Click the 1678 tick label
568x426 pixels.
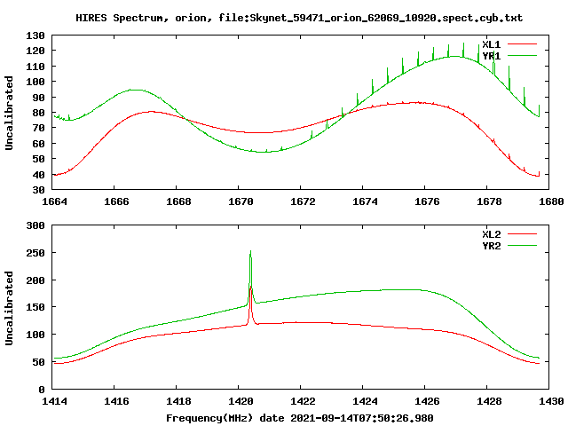click(489, 201)
